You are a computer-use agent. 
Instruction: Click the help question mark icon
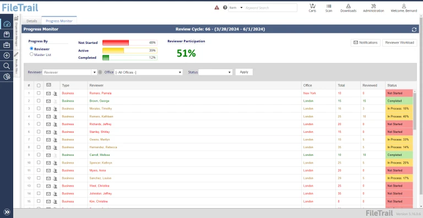click(x=225, y=8)
